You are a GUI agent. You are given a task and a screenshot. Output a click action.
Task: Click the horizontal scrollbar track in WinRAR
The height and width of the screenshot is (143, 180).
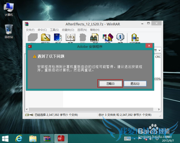[x=91, y=109]
